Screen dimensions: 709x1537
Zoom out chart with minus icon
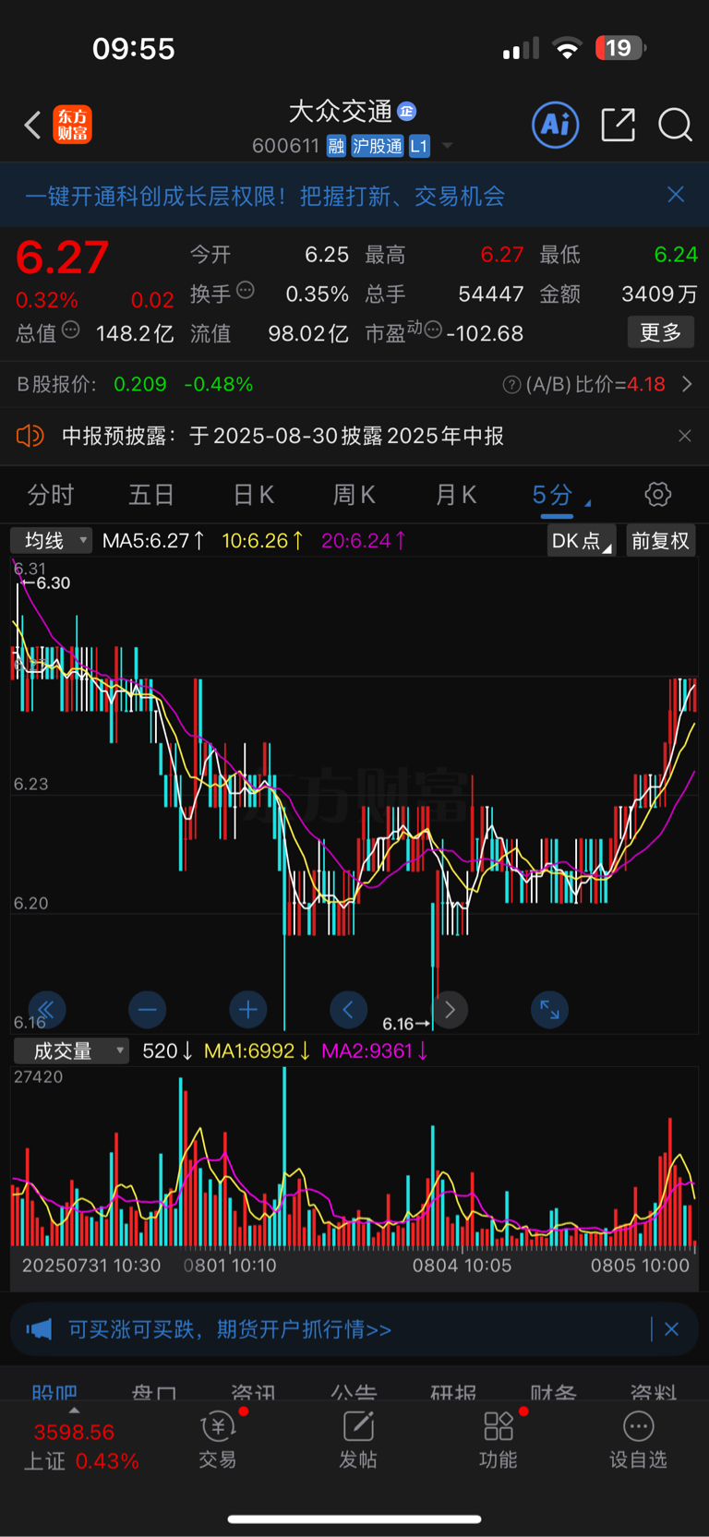point(147,1009)
